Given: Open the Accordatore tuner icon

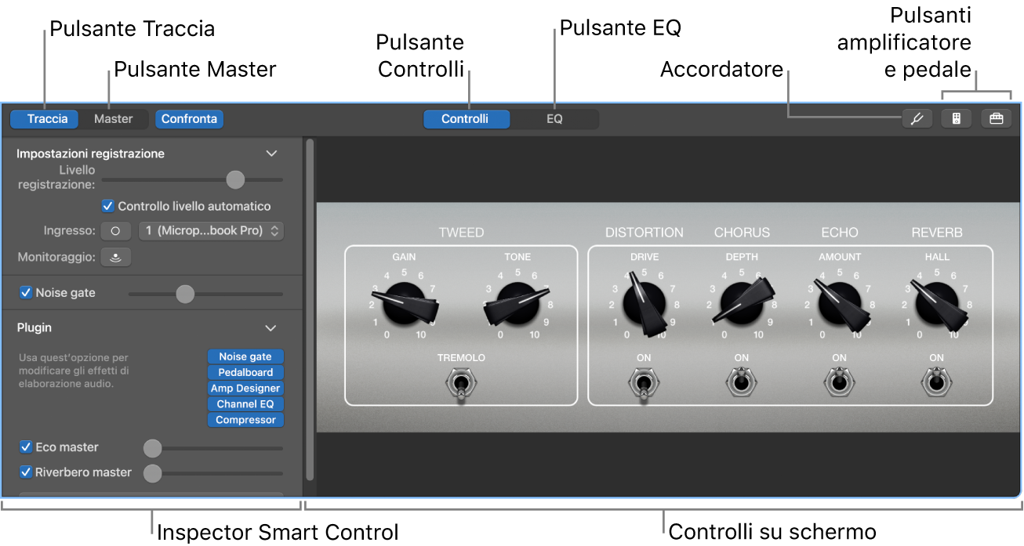Looking at the screenshot, I should click(917, 119).
